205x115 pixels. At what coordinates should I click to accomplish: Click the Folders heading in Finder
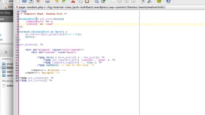point(6,59)
